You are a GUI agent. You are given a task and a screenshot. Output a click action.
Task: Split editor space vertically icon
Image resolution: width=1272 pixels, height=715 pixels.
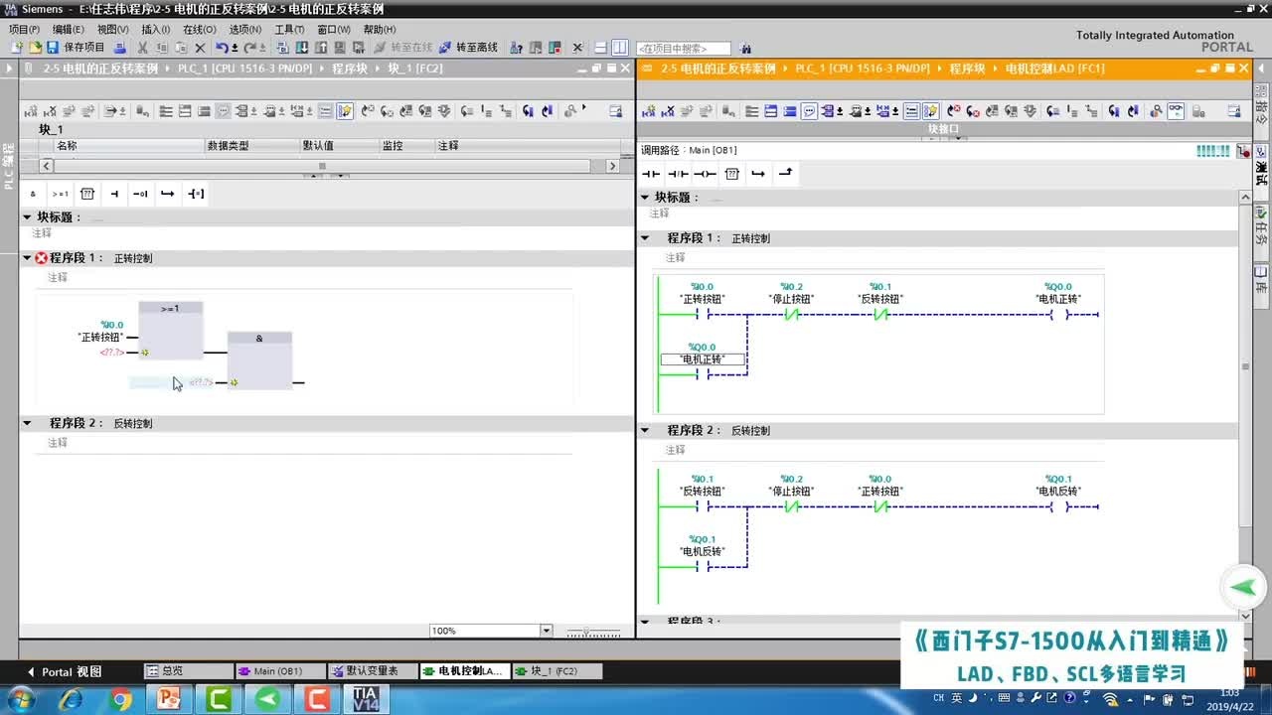(620, 48)
